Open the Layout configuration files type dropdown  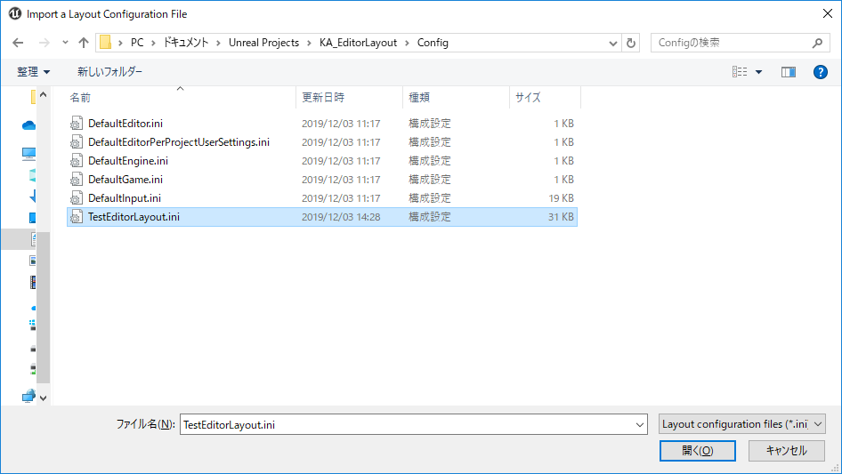tap(741, 424)
